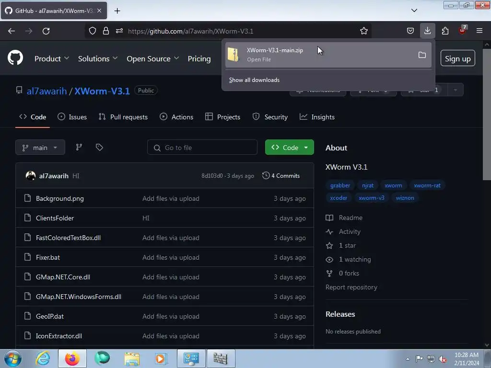Open the Pricing page
The height and width of the screenshot is (368, 491).
pyautogui.click(x=199, y=58)
